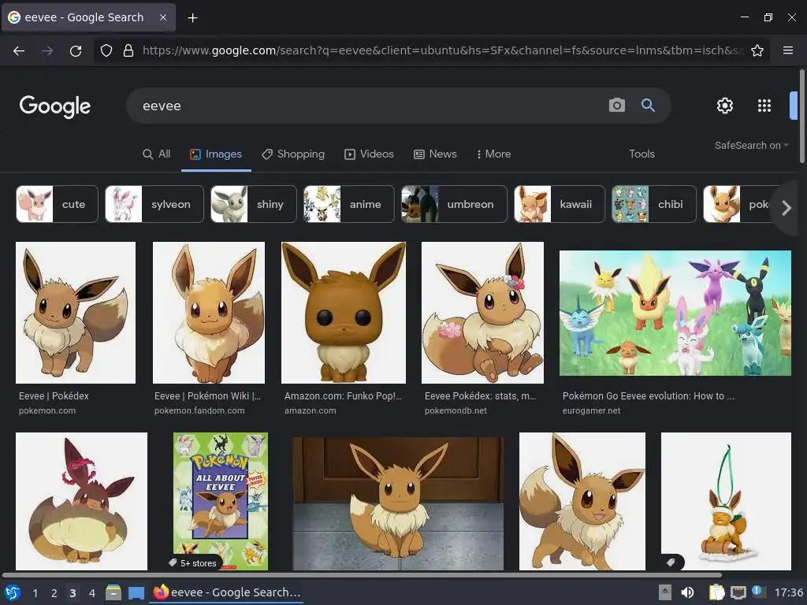This screenshot has width=807, height=605.
Task: Switch to the News tab
Action: pos(435,154)
